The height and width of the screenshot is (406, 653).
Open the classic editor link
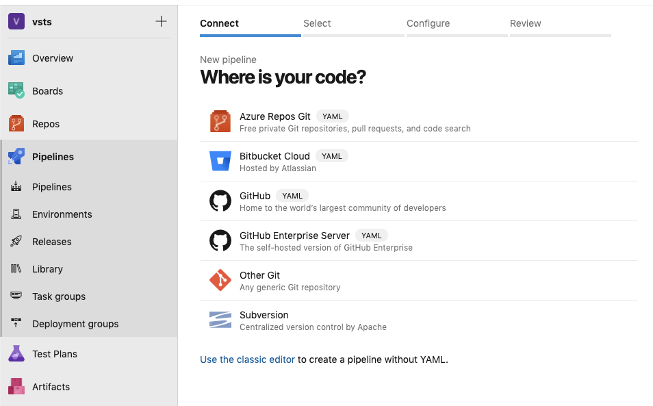(x=247, y=359)
